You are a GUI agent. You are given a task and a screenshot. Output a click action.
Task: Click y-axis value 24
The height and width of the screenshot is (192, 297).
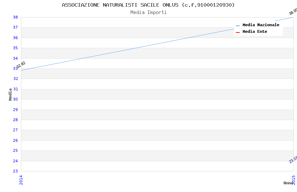pos(15,161)
